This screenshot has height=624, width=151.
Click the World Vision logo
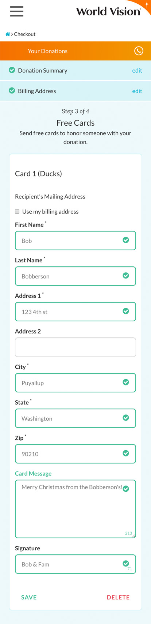[108, 11]
